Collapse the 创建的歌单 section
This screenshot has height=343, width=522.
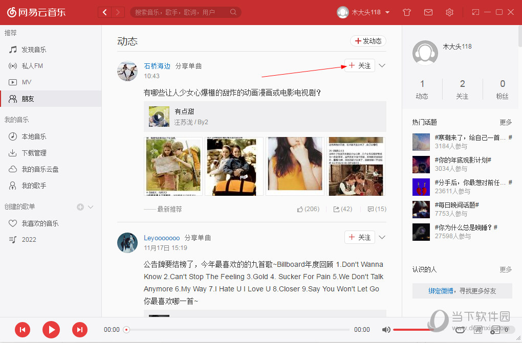pos(90,207)
